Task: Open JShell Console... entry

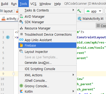Action: pos(47,80)
